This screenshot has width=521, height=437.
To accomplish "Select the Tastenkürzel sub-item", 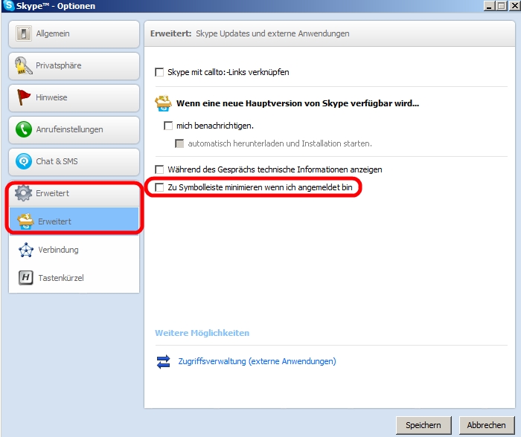I will 74,278.
